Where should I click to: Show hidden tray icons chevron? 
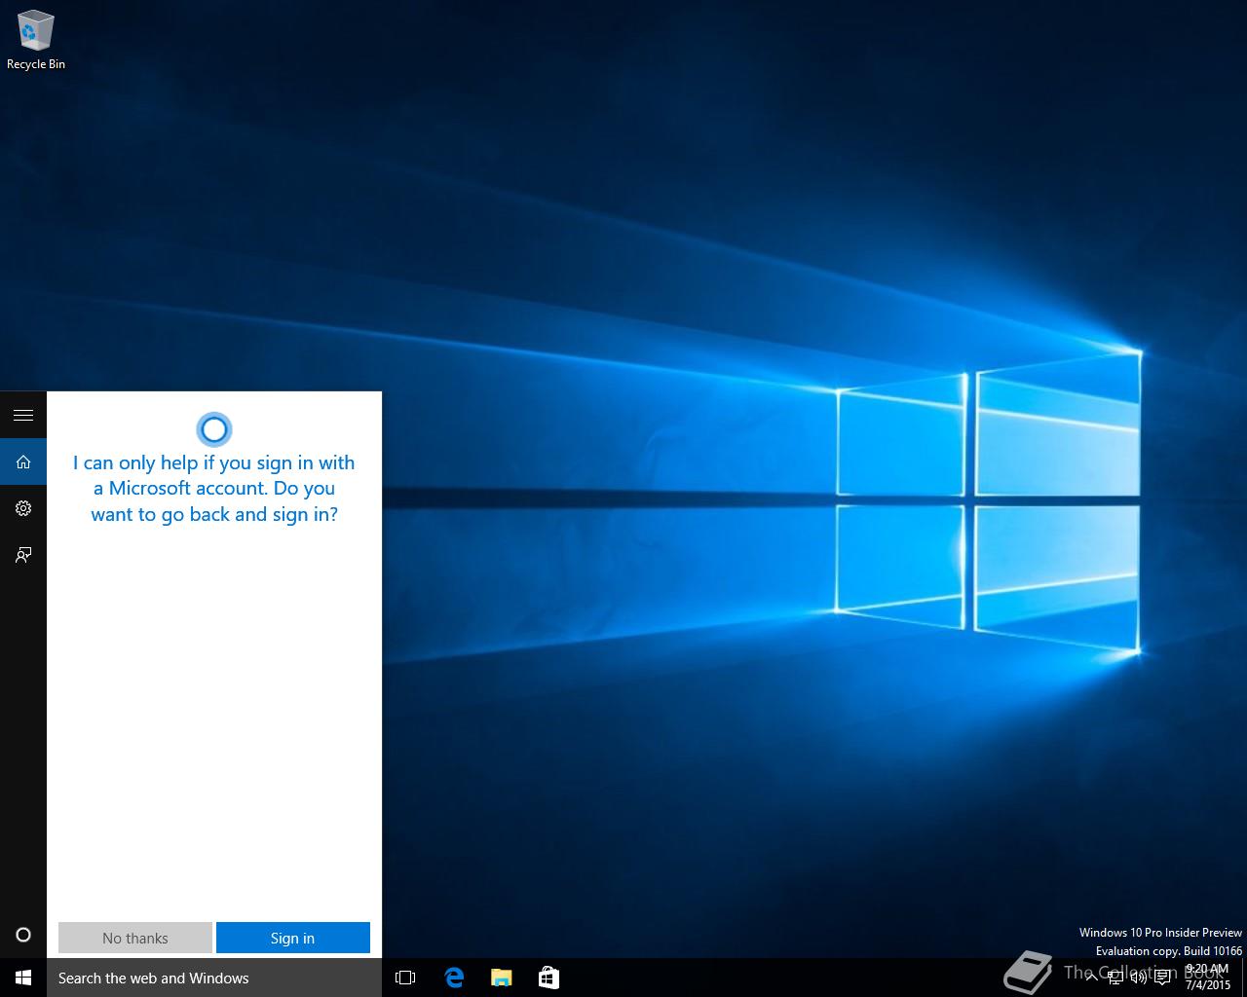(1091, 978)
